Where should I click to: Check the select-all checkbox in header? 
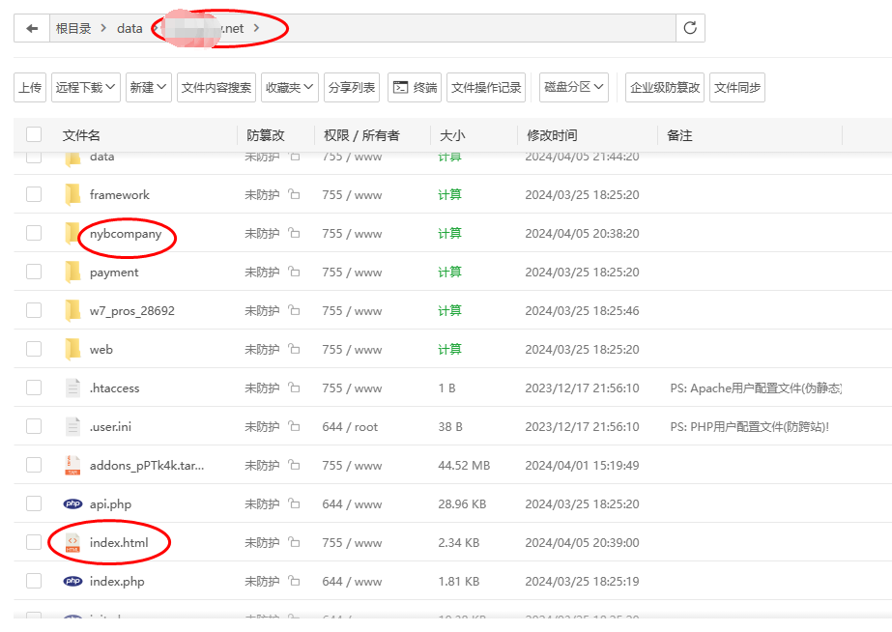pyautogui.click(x=34, y=135)
